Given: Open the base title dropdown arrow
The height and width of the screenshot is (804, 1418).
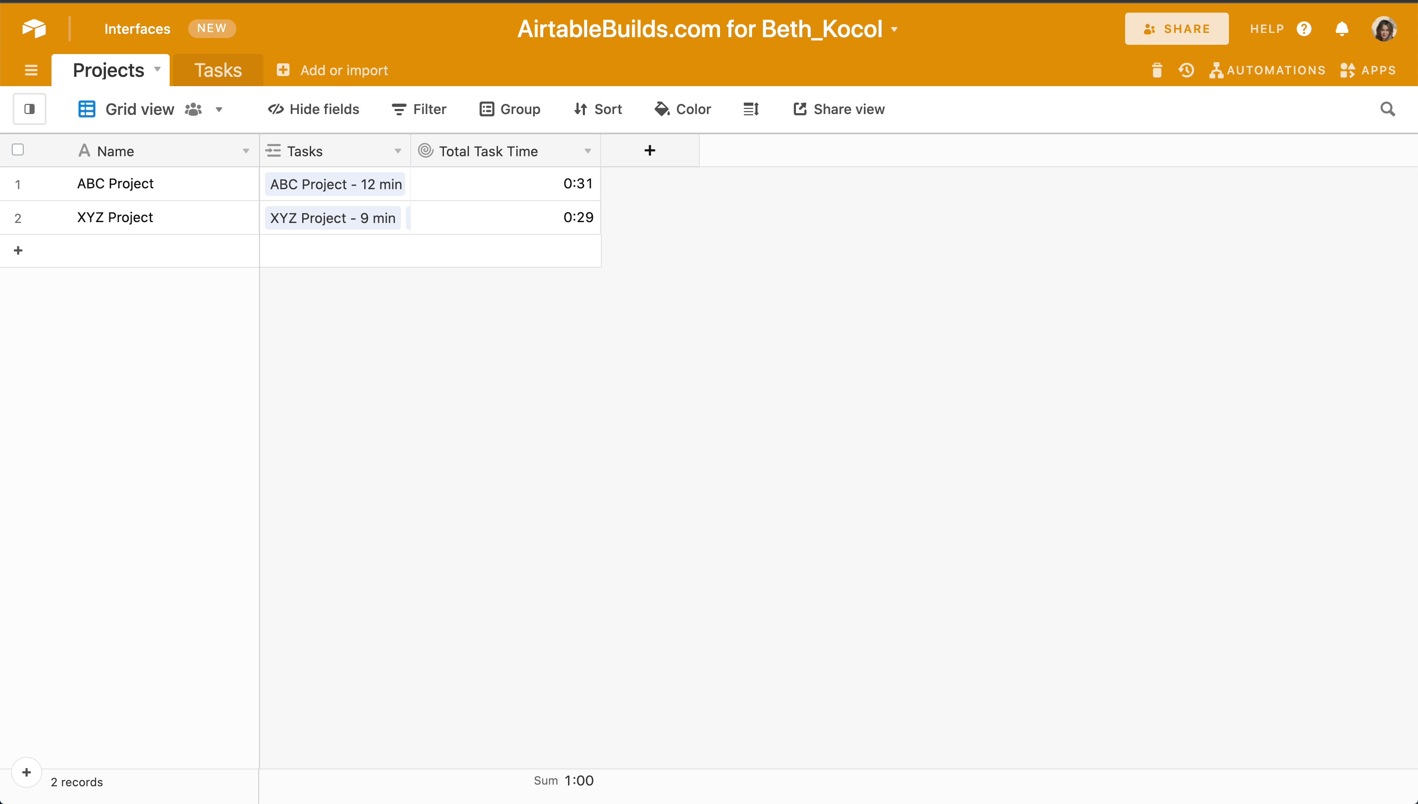Looking at the screenshot, I should click(894, 29).
